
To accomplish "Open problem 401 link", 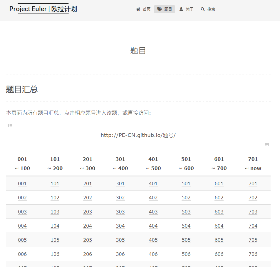I will 153,183.
